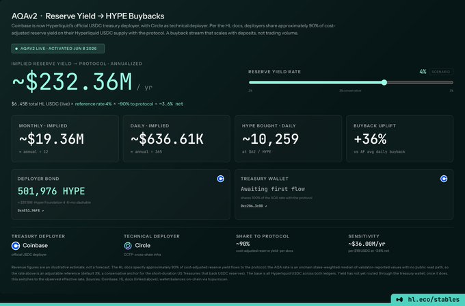Click the 'Coinbase' treasury deployer name
Image resolution: width=465 pixels, height=306 pixels.
35,246
